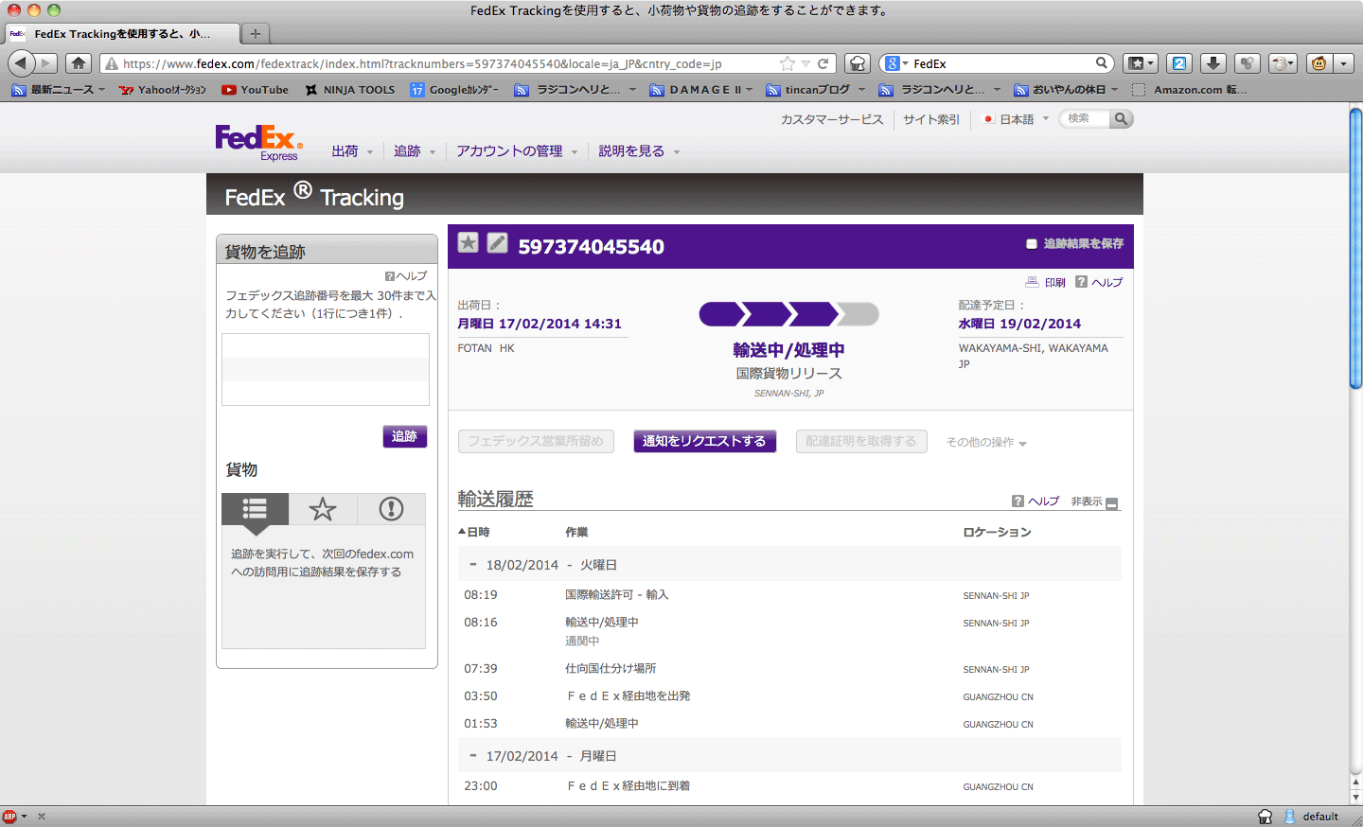Click the warning triangle in the address bar
The height and width of the screenshot is (827, 1363).
click(x=112, y=64)
